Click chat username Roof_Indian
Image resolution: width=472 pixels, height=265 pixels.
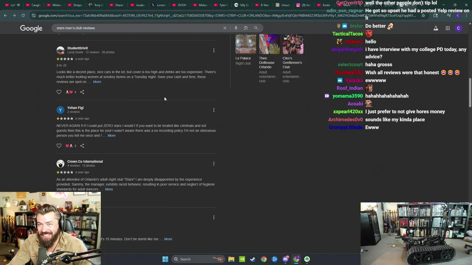tap(350, 88)
